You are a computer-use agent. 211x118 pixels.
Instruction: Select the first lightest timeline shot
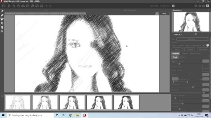[x=18, y=102]
